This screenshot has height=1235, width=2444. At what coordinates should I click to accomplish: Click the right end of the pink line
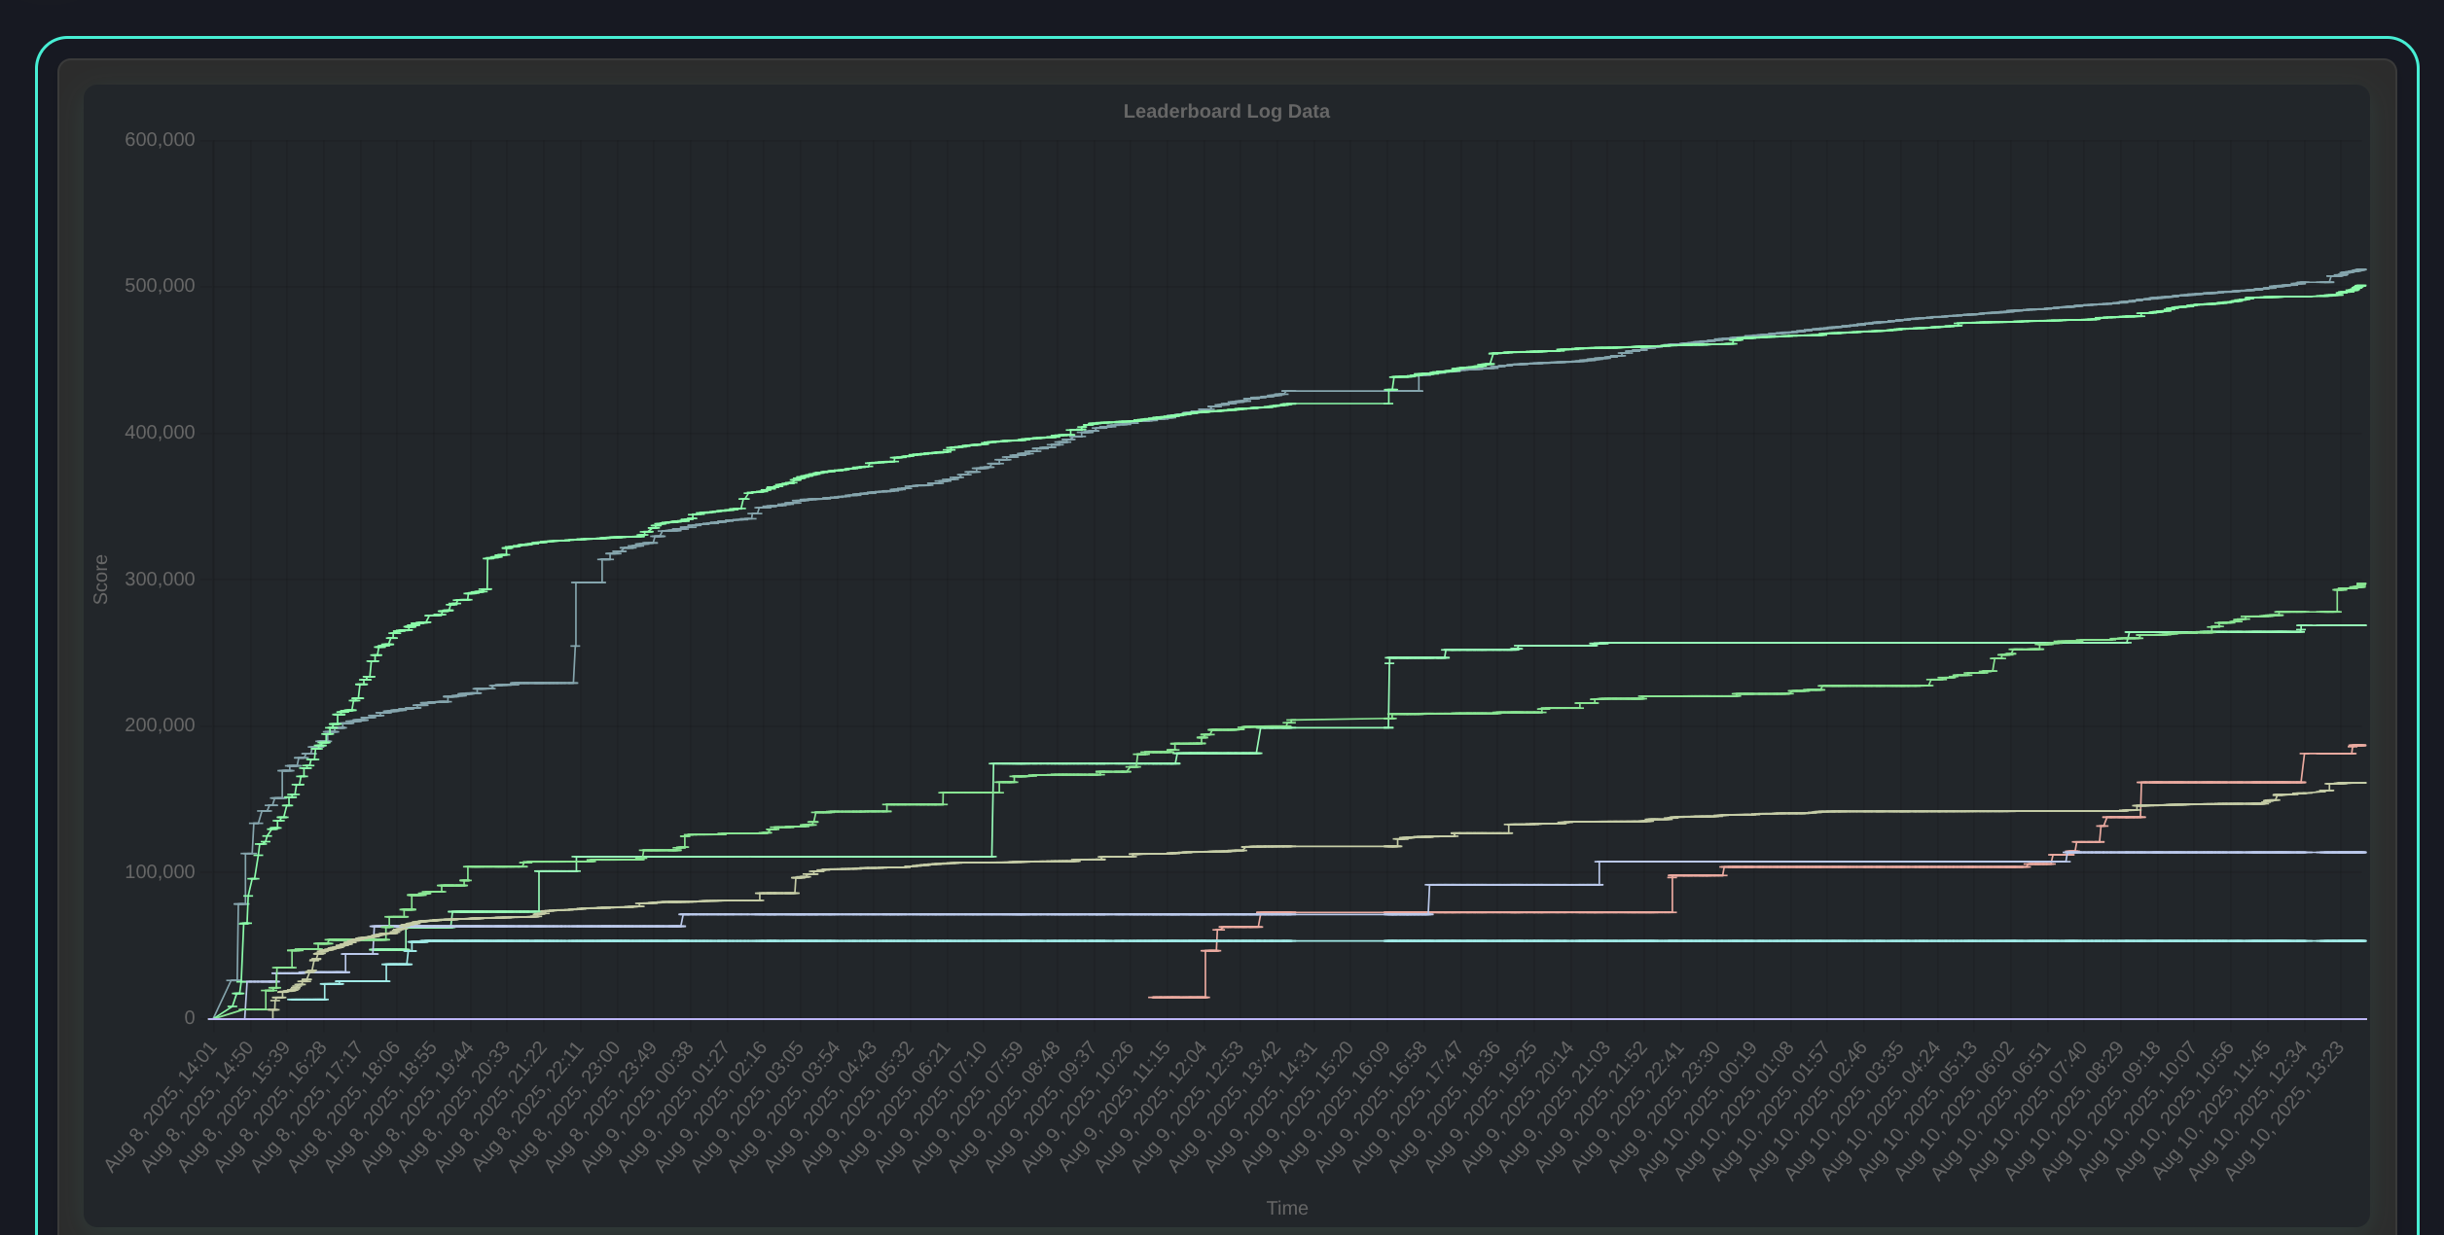click(x=2362, y=746)
